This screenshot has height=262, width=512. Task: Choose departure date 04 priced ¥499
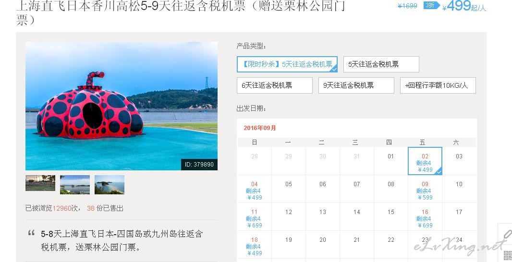tap(255, 189)
